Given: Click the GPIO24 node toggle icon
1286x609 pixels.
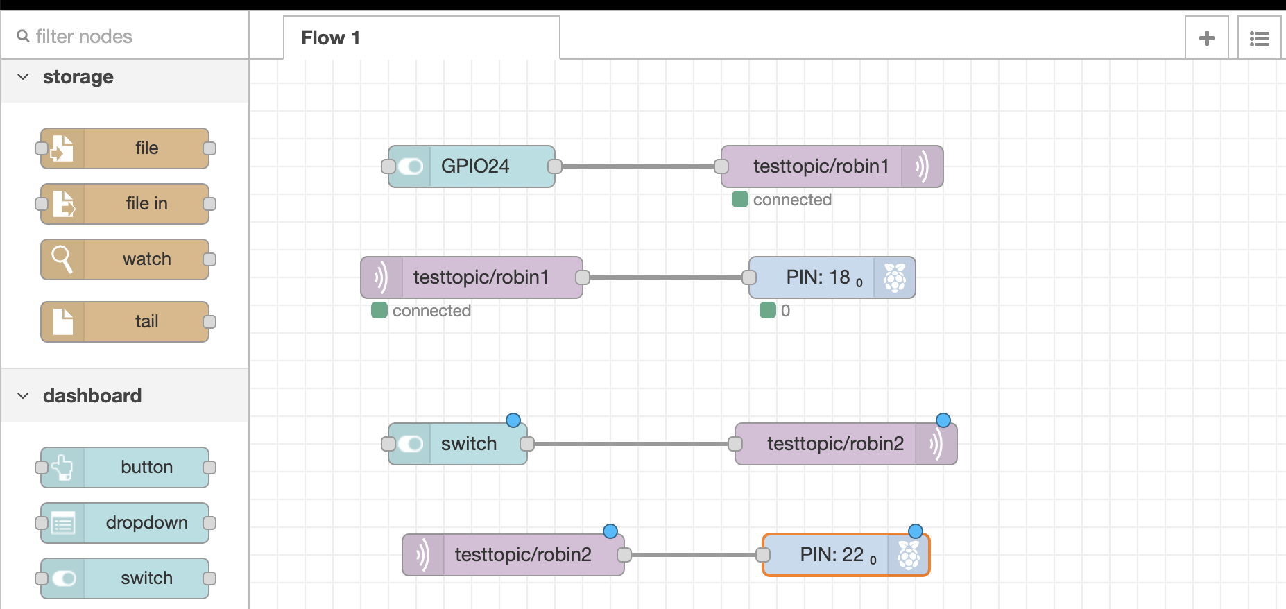Looking at the screenshot, I should (411, 166).
